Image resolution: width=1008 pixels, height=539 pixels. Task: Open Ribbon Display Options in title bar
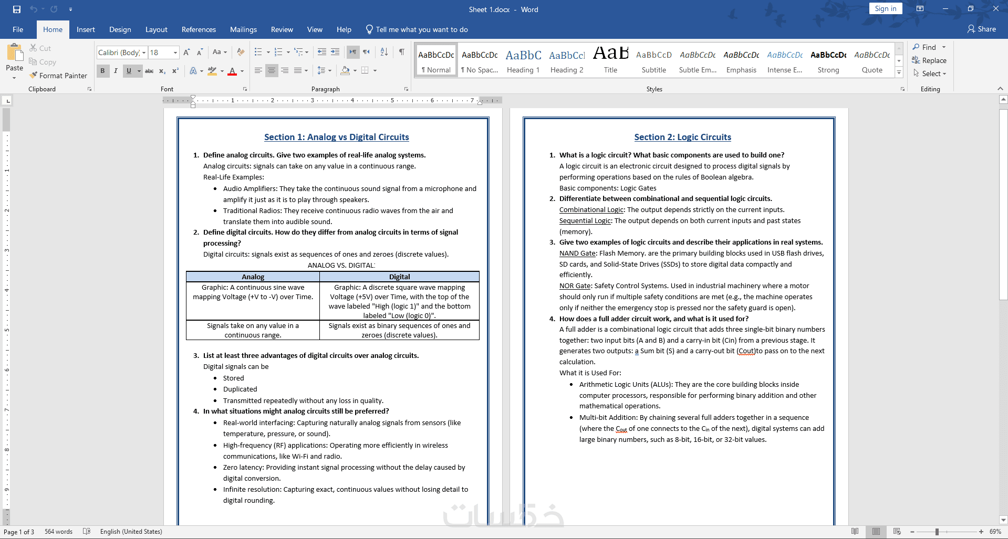click(x=920, y=9)
